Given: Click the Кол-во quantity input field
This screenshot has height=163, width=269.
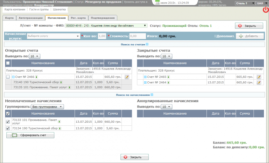Looking at the screenshot, I should pos(102,36).
